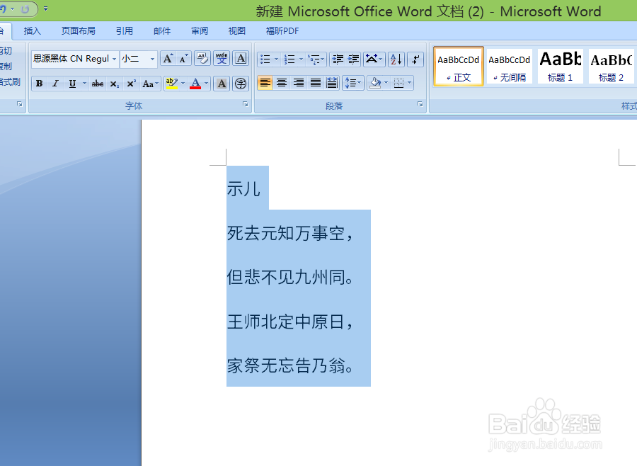Apply subscript formatting

point(115,84)
